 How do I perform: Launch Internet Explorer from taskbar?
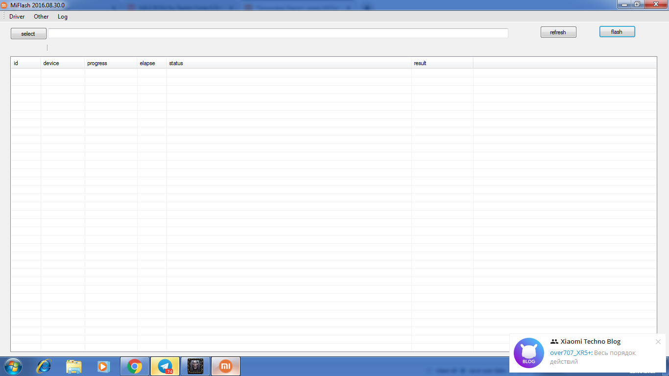coord(44,366)
